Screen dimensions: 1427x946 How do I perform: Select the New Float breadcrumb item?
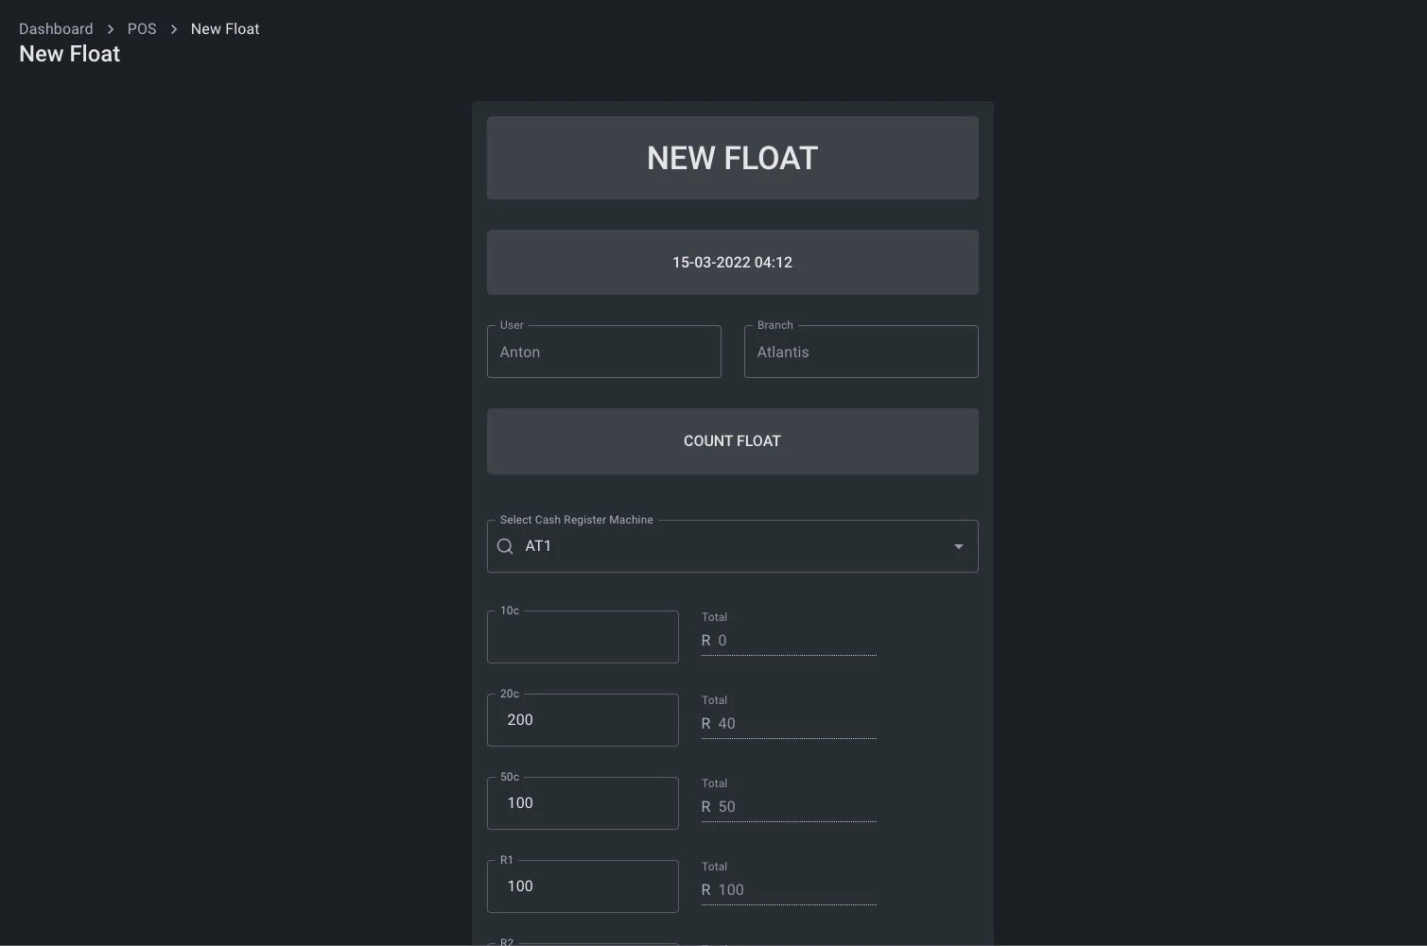pos(225,29)
